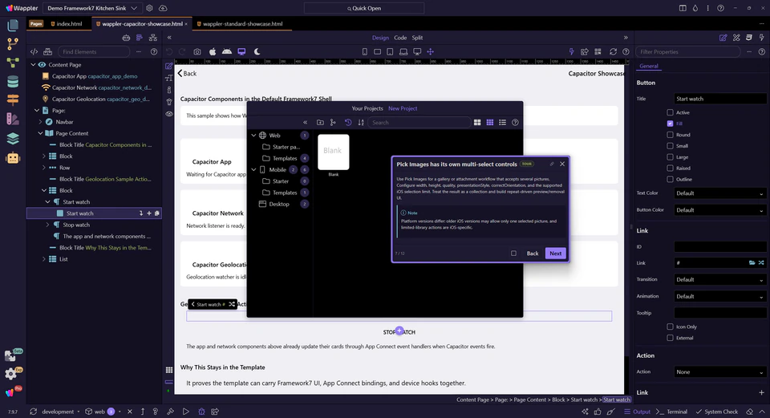This screenshot has width=770, height=418.
Task: Open the CSS panel icon in properties header
Action: [749, 38]
